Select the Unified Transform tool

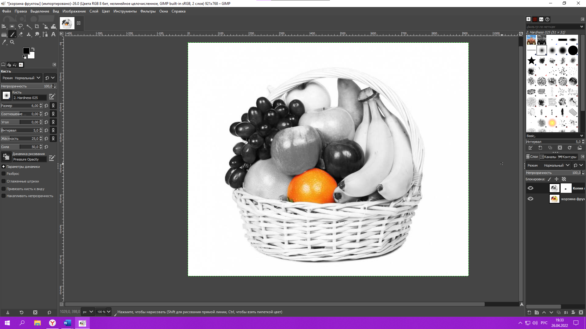coord(45,27)
